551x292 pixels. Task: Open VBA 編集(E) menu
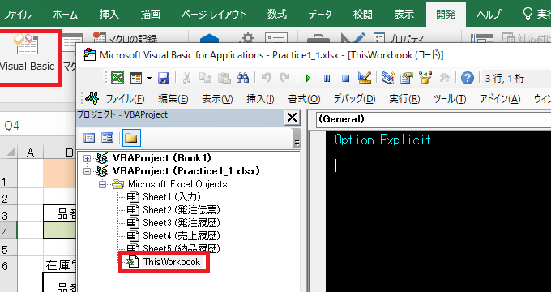pos(173,99)
